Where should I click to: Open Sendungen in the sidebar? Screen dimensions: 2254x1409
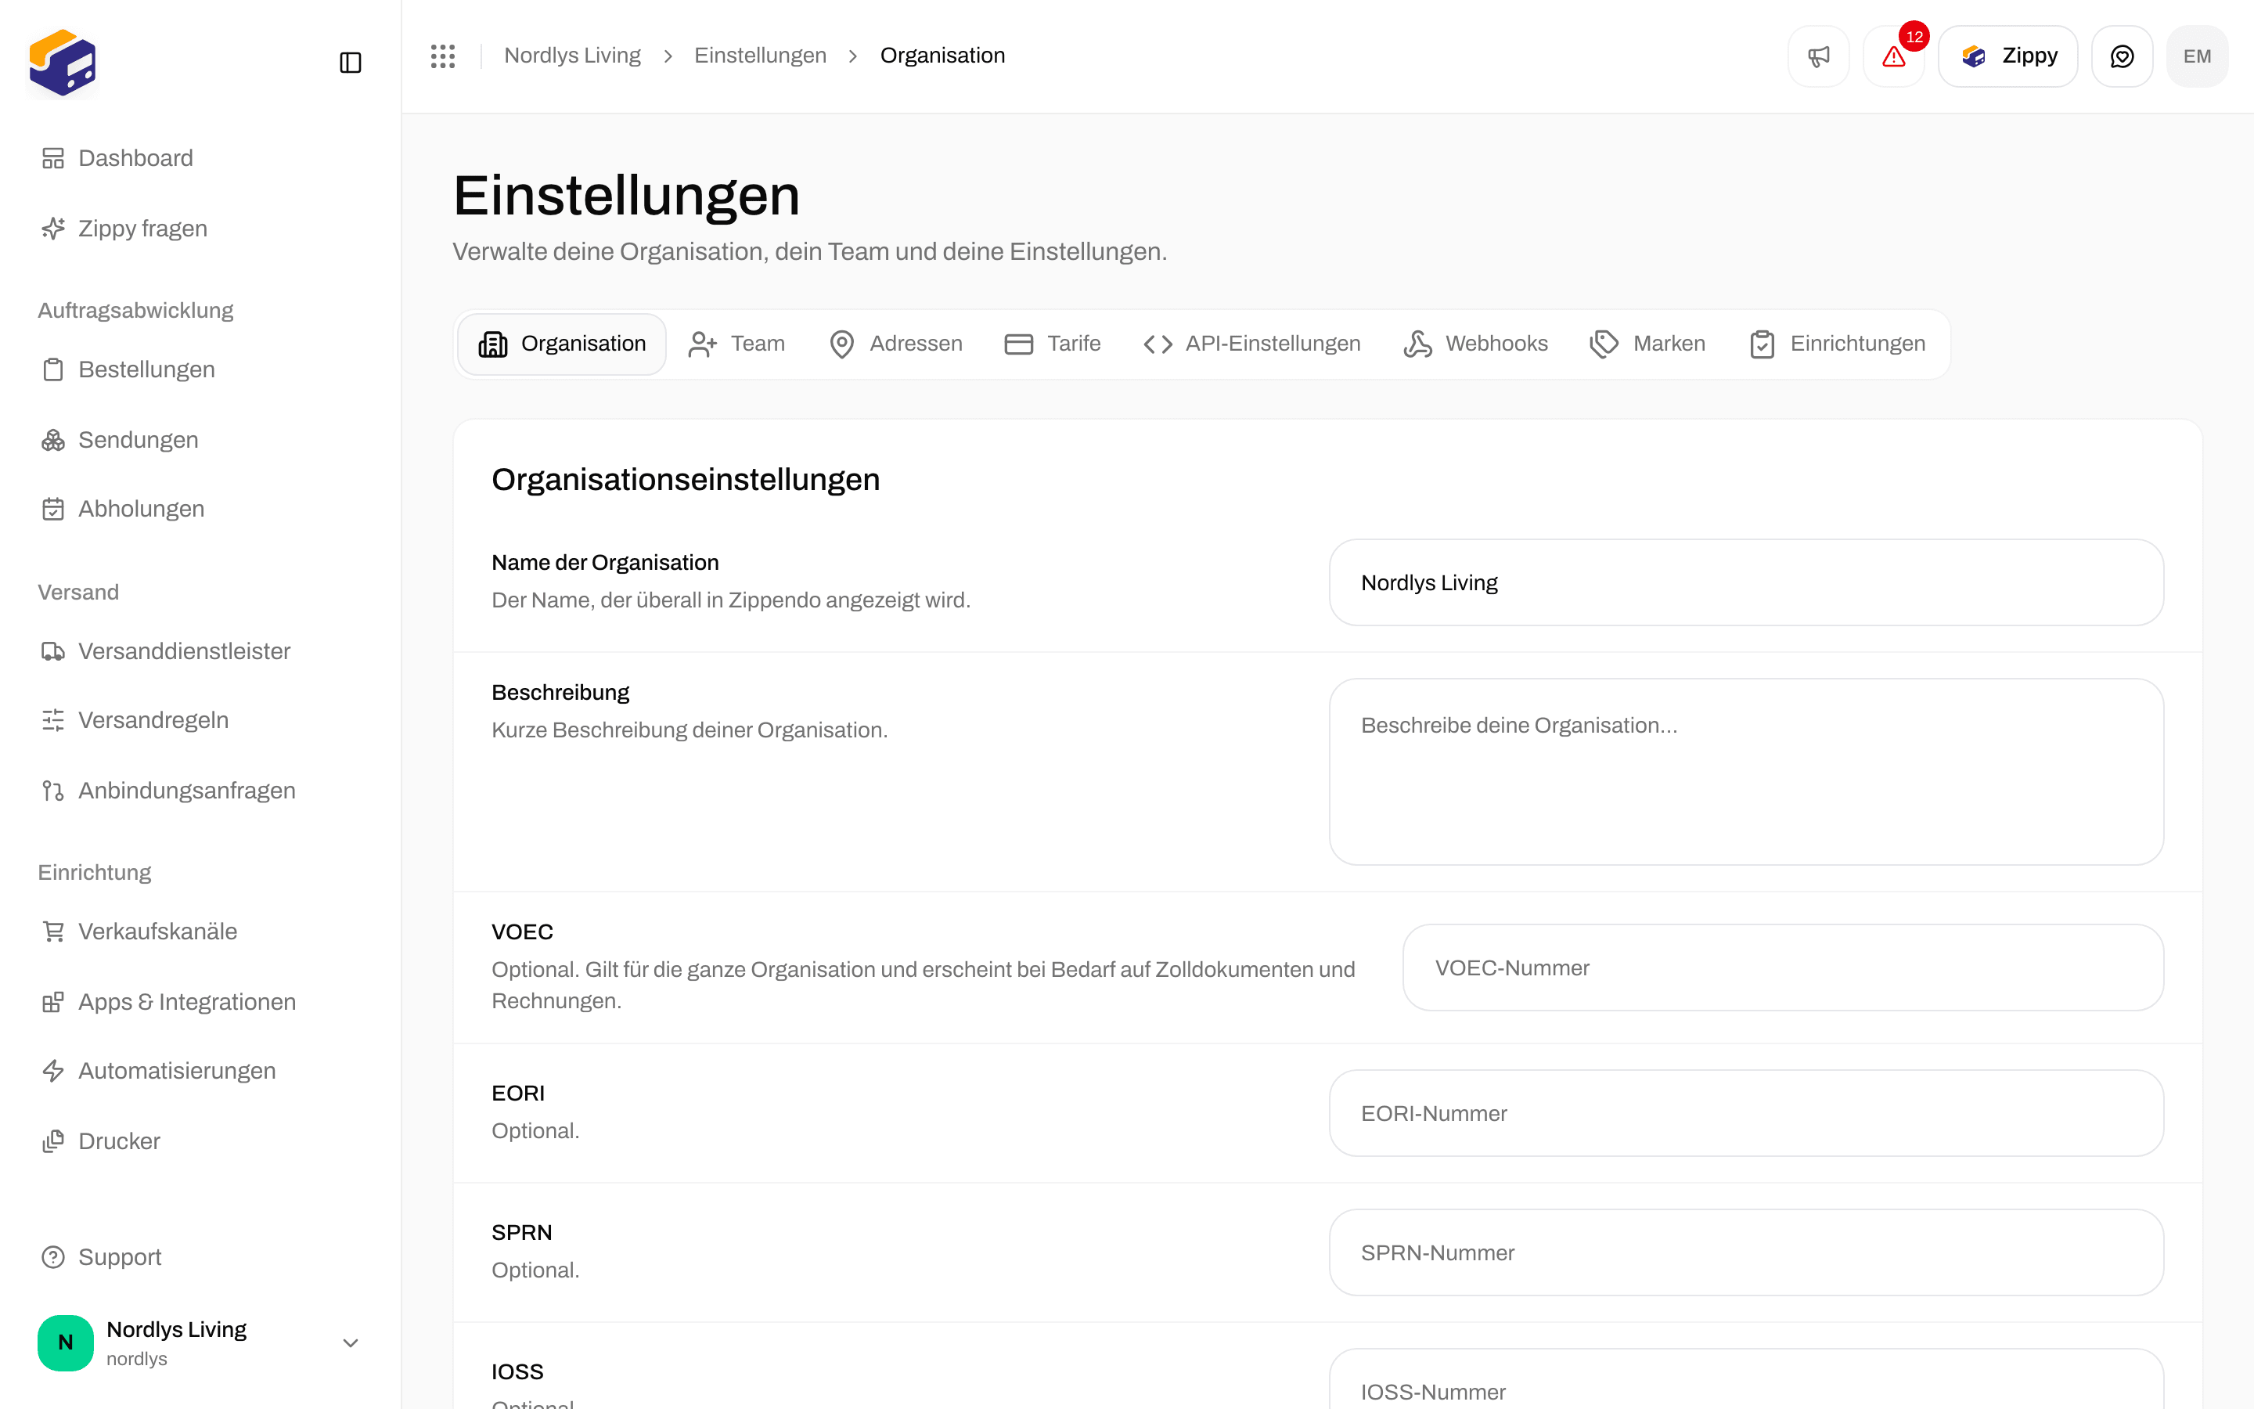tap(200, 440)
